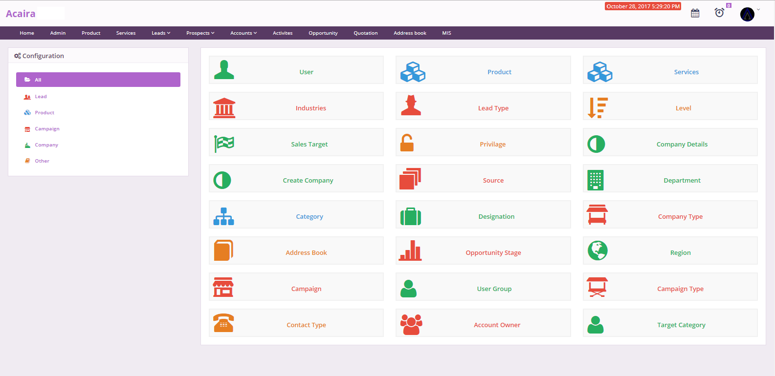This screenshot has width=775, height=376.
Task: Expand the Accounts dropdown menu
Action: [x=243, y=33]
